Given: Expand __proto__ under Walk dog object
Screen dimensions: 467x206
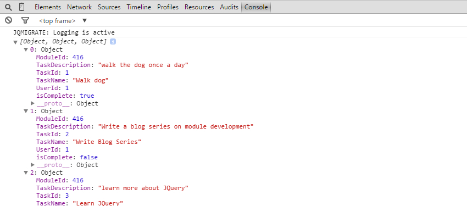Looking at the screenshot, I should point(32,103).
